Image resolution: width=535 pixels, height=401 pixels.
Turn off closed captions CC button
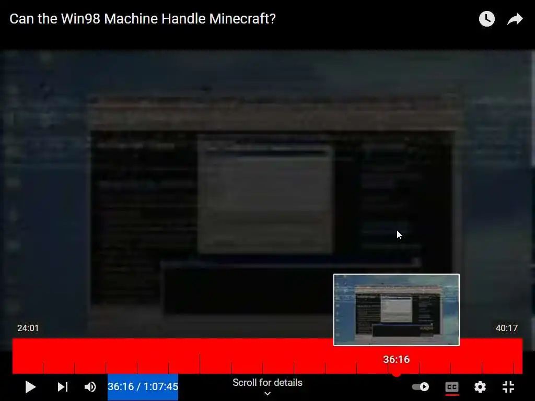452,387
